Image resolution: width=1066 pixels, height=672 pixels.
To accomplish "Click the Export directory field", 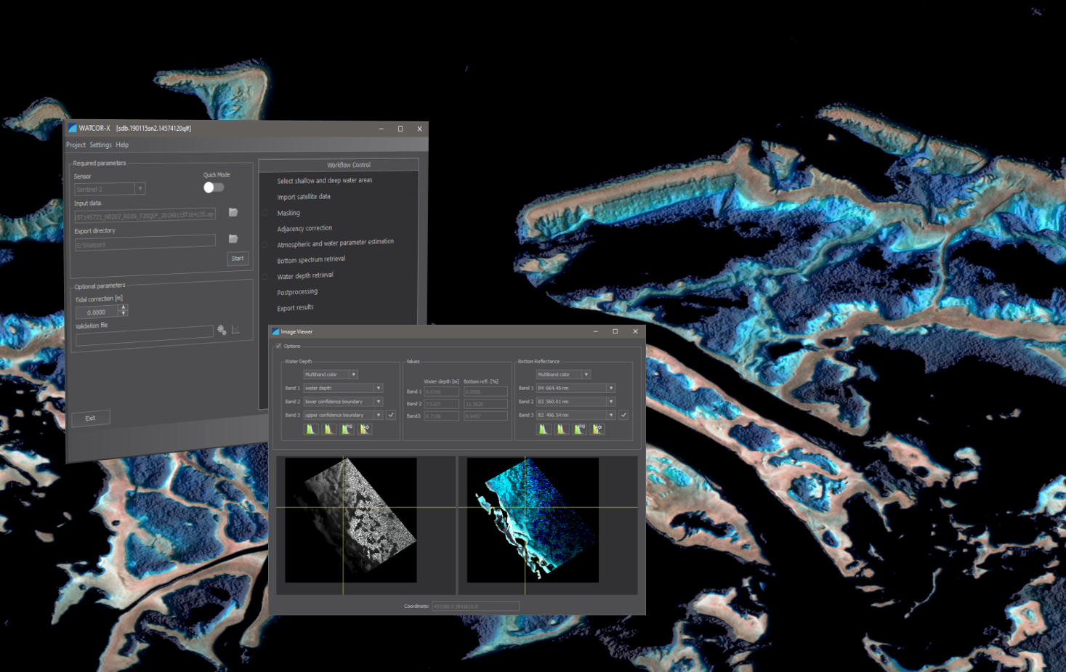I will (x=145, y=243).
